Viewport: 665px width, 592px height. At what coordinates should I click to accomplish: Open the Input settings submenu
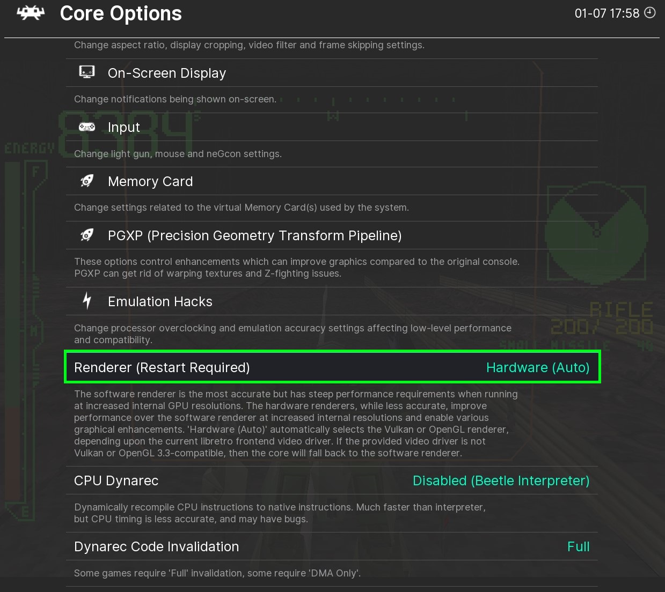124,127
